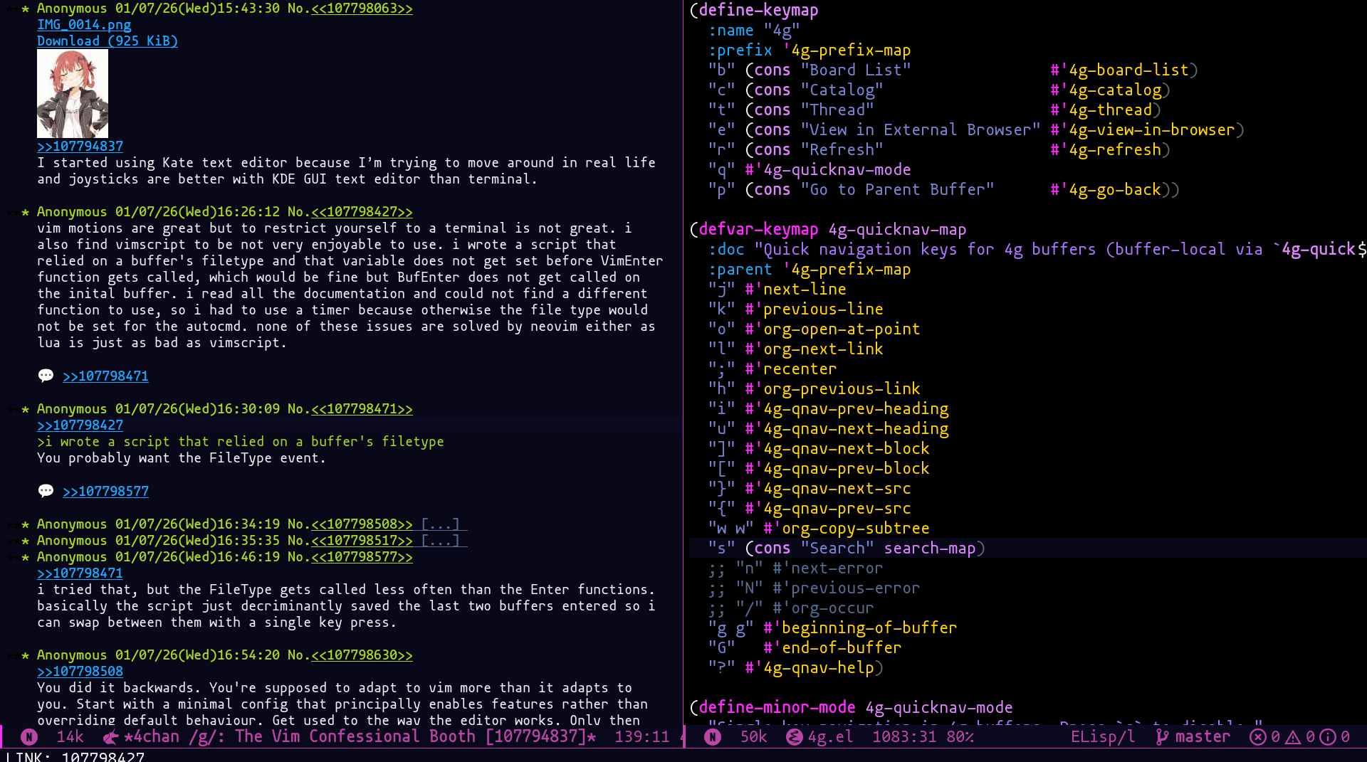
Task: Follow the >>107798508 quote link
Action: [x=80, y=672]
